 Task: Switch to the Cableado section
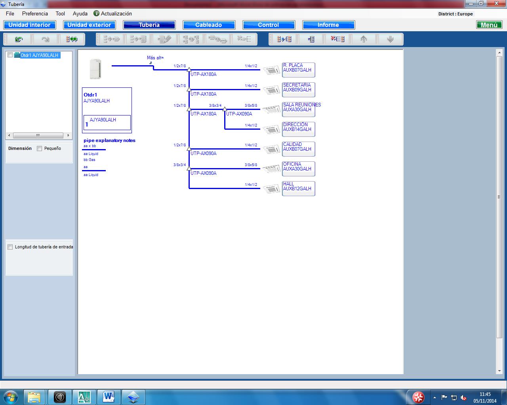coord(209,25)
